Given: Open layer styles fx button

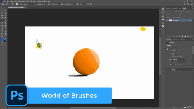Looking at the screenshot, I should click(177, 36).
